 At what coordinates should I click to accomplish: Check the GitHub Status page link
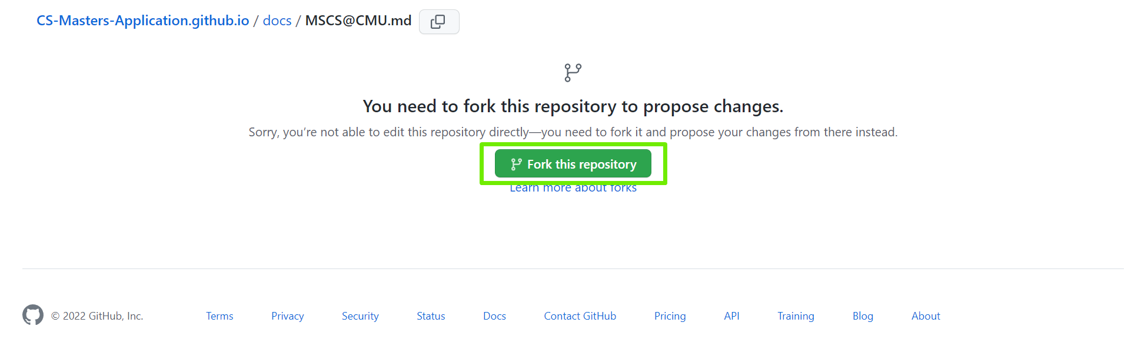[x=431, y=316]
